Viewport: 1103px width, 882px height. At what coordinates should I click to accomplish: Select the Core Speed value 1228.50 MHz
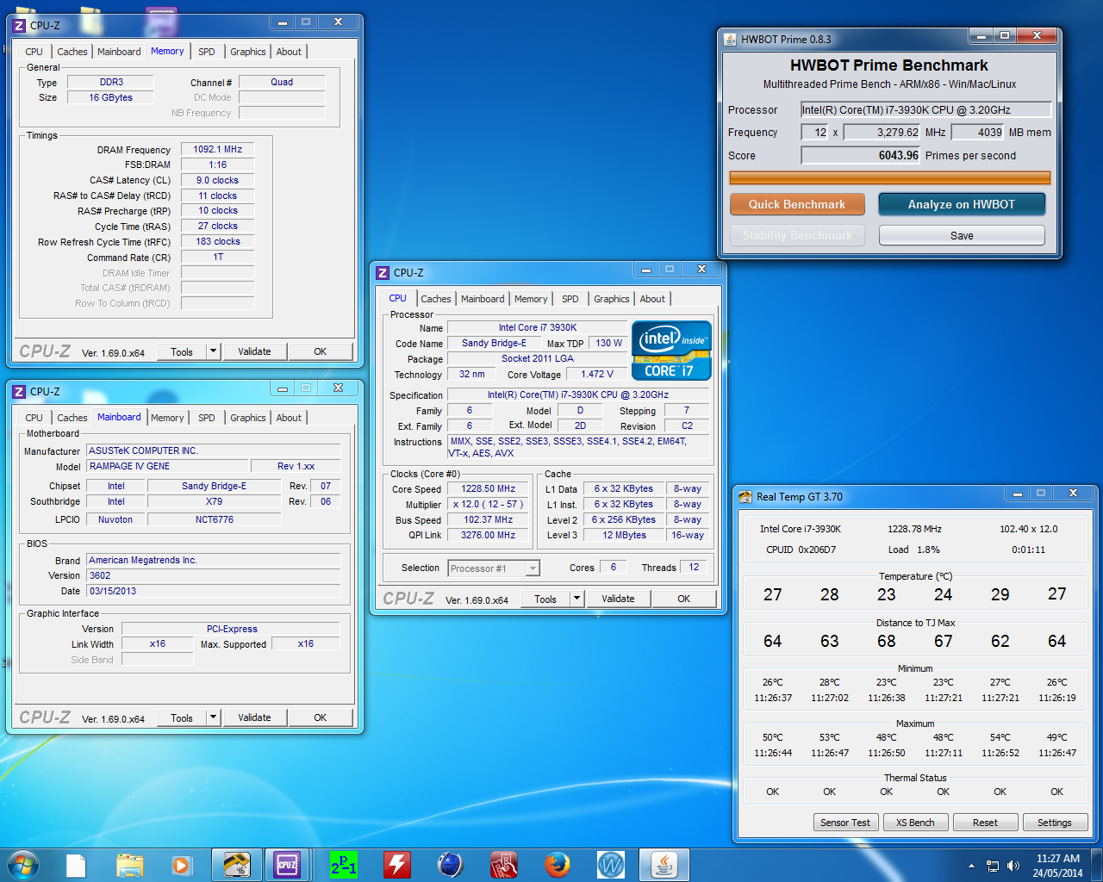[488, 488]
